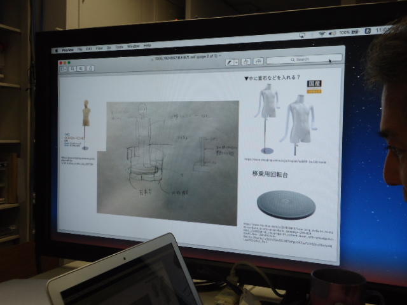This screenshot has width=407, height=305.
Task: Click the zoom out toolbar button
Action: point(73,69)
